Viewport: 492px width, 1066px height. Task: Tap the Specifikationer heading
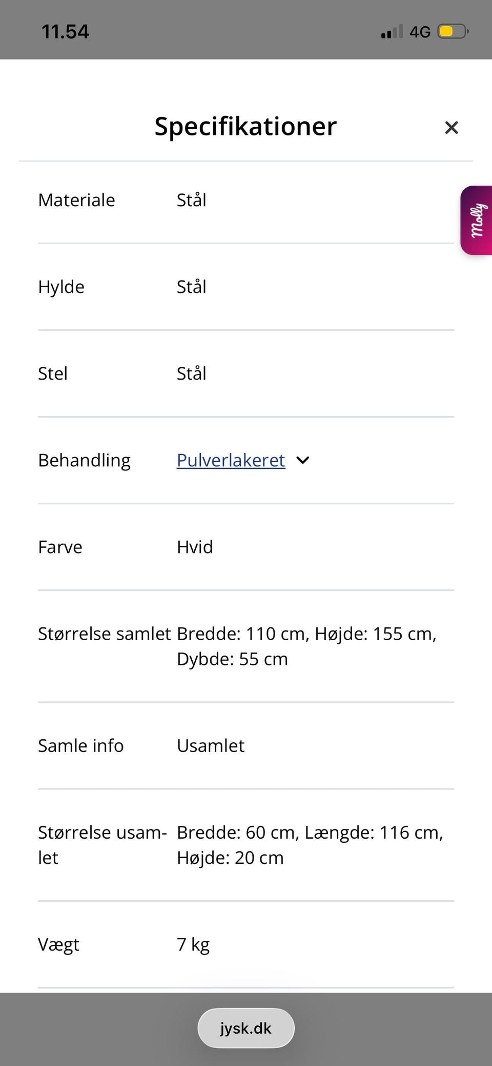pos(245,126)
